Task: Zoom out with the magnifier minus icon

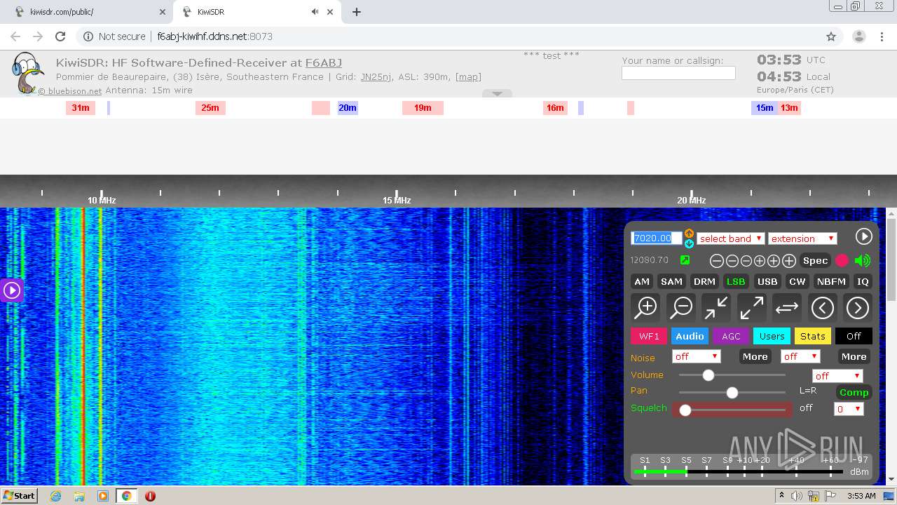Action: 680,307
